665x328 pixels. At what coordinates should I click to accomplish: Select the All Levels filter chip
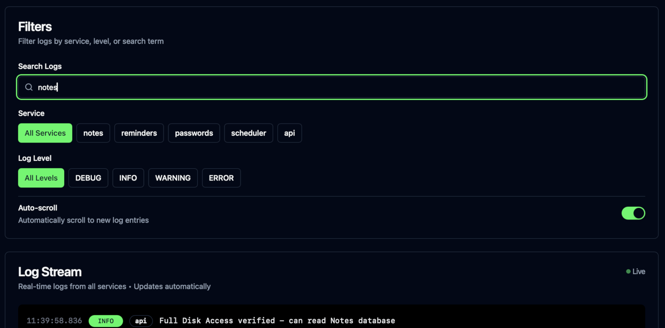click(41, 177)
